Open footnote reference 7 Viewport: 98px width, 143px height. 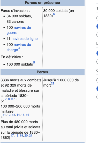tap(6, 99)
